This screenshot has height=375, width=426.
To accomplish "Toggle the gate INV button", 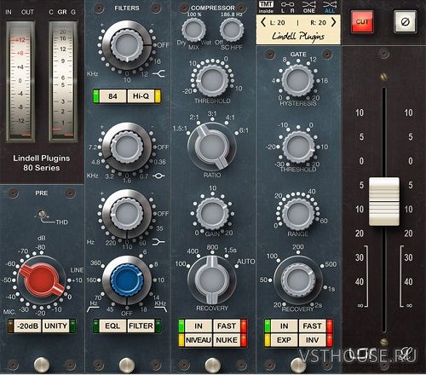I will [312, 340].
